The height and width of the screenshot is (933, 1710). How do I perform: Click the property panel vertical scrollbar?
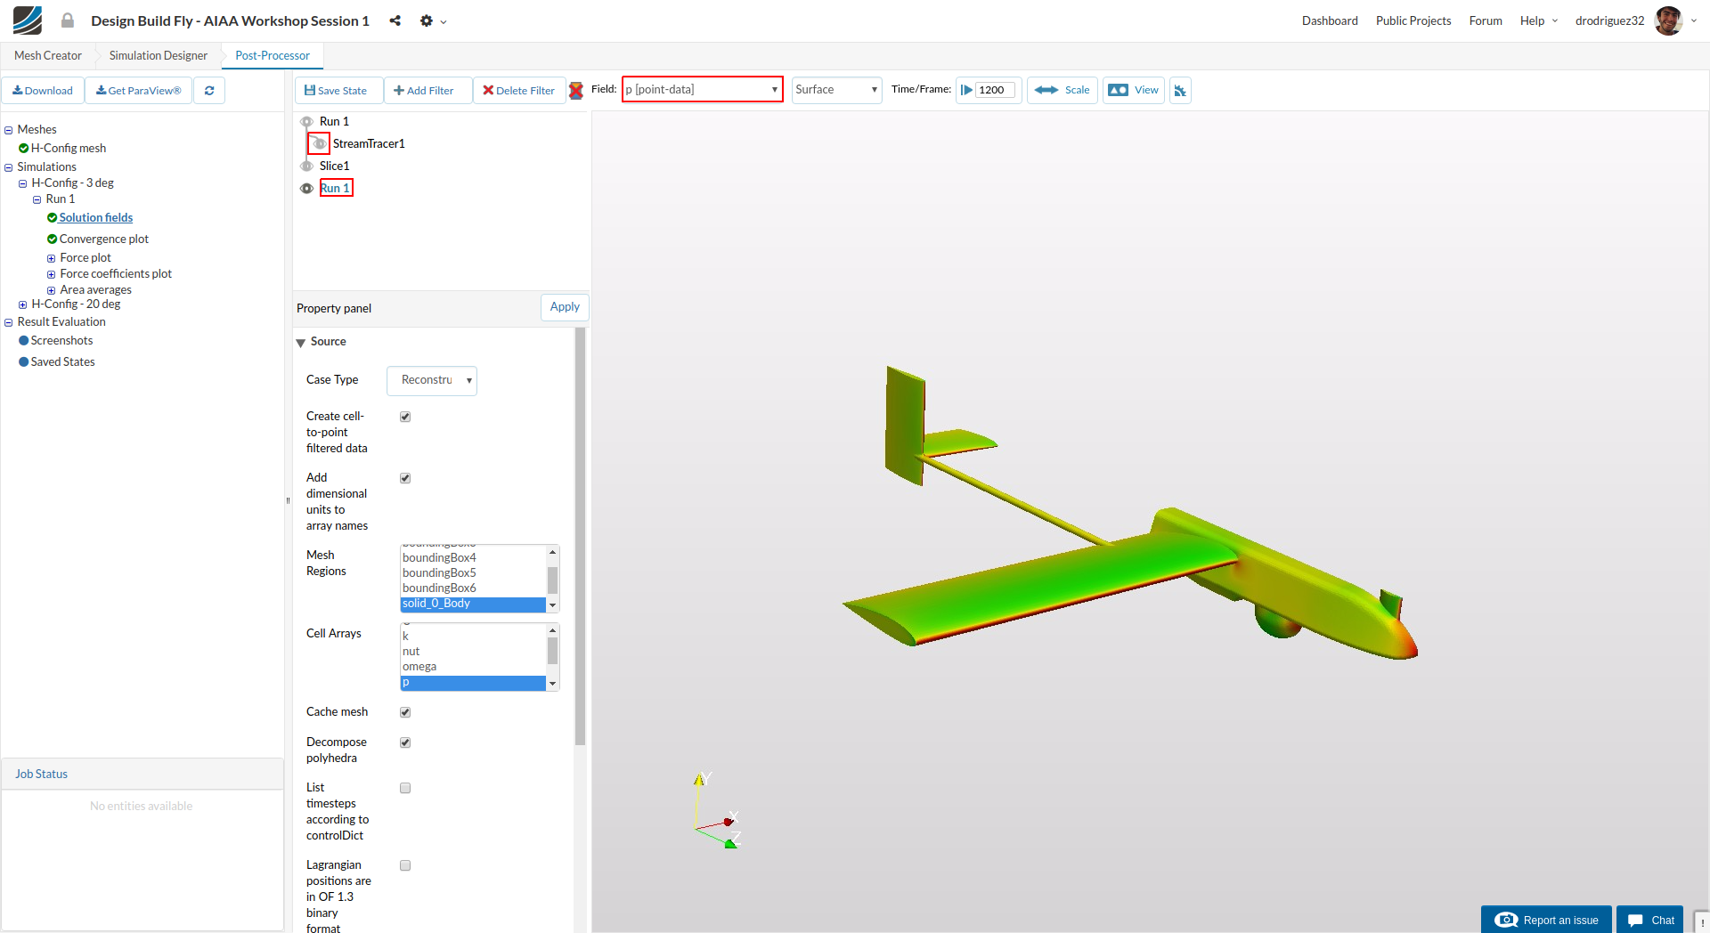[x=581, y=537]
